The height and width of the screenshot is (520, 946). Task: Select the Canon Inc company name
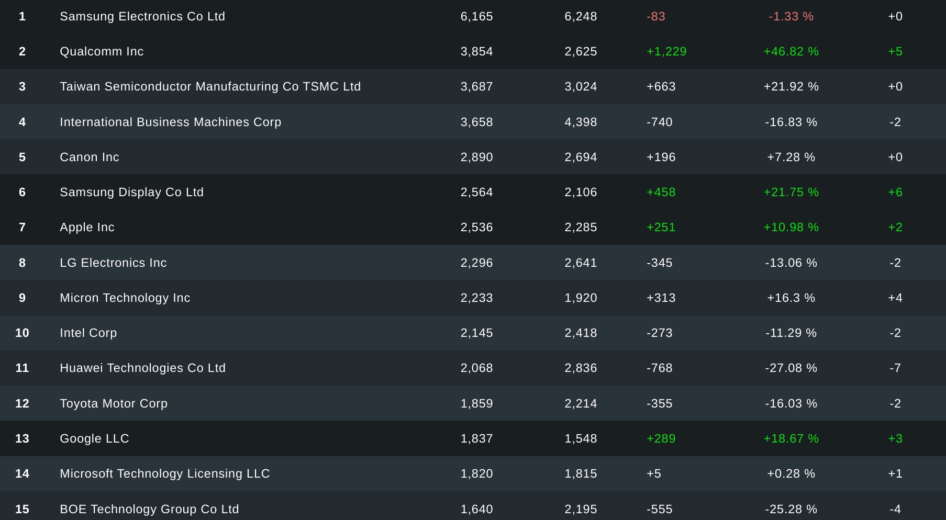90,157
